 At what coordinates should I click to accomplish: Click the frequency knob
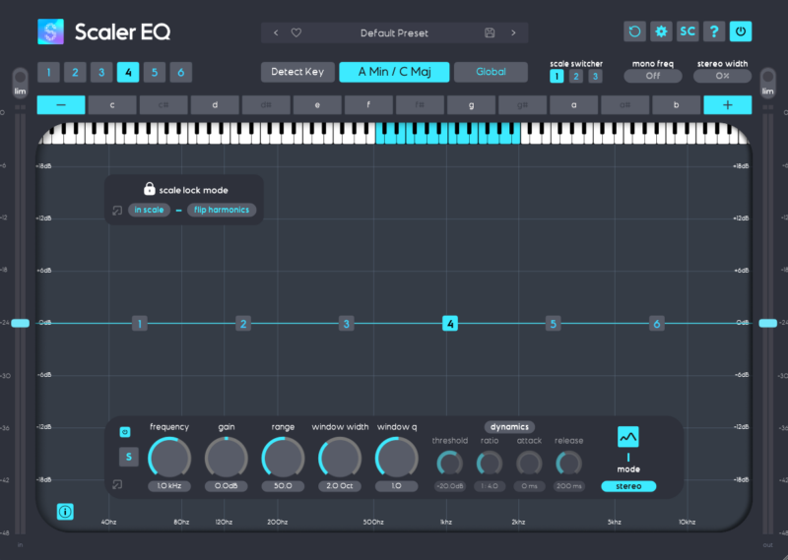click(169, 458)
